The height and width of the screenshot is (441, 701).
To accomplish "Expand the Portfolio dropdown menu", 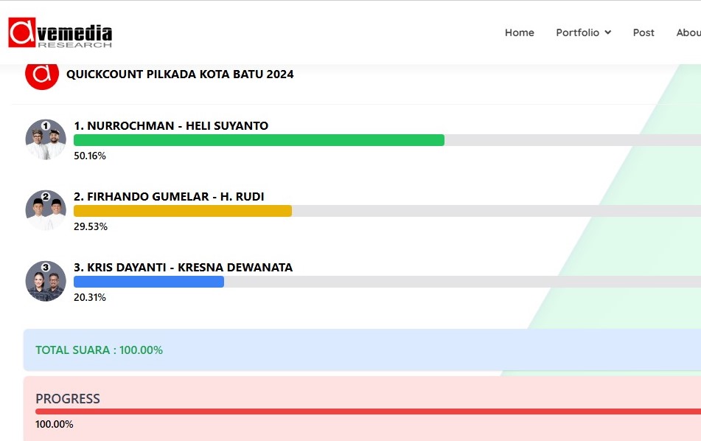I will point(583,32).
